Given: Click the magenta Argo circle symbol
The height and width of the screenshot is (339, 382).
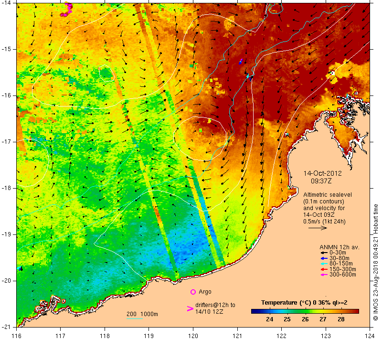Looking at the screenshot, I should click(193, 292).
